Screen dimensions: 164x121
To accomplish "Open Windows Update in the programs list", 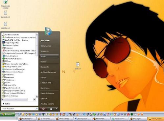I will (x=11, y=45).
